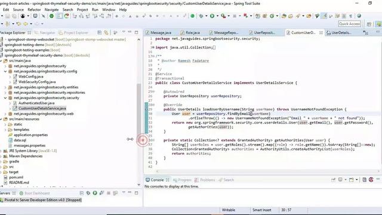382x215 pixels.
Task: Select the Maven Dependencies node
Action: [x=26, y=156]
